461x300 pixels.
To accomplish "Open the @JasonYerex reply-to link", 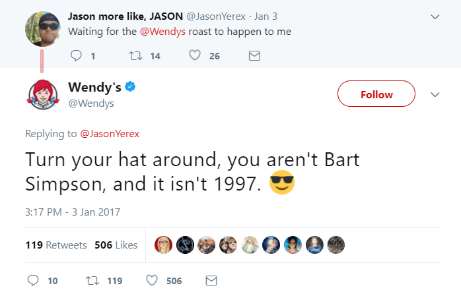I will point(109,134).
